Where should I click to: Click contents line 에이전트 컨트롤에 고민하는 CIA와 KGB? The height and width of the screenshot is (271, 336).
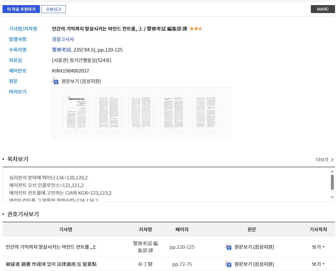tap(60, 193)
